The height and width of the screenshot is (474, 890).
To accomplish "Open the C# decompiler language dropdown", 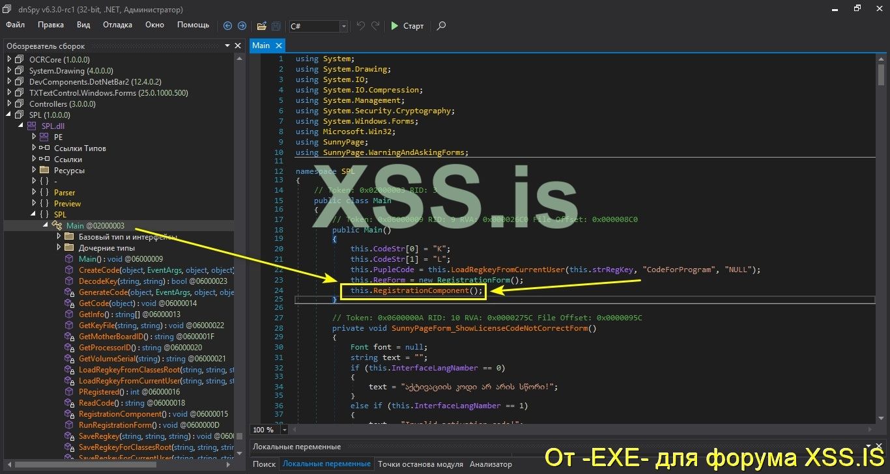I will pyautogui.click(x=343, y=27).
